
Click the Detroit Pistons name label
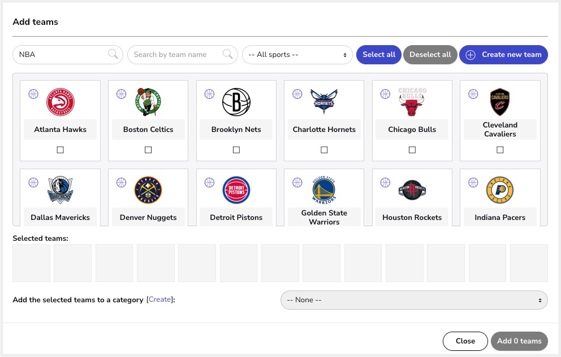point(236,217)
